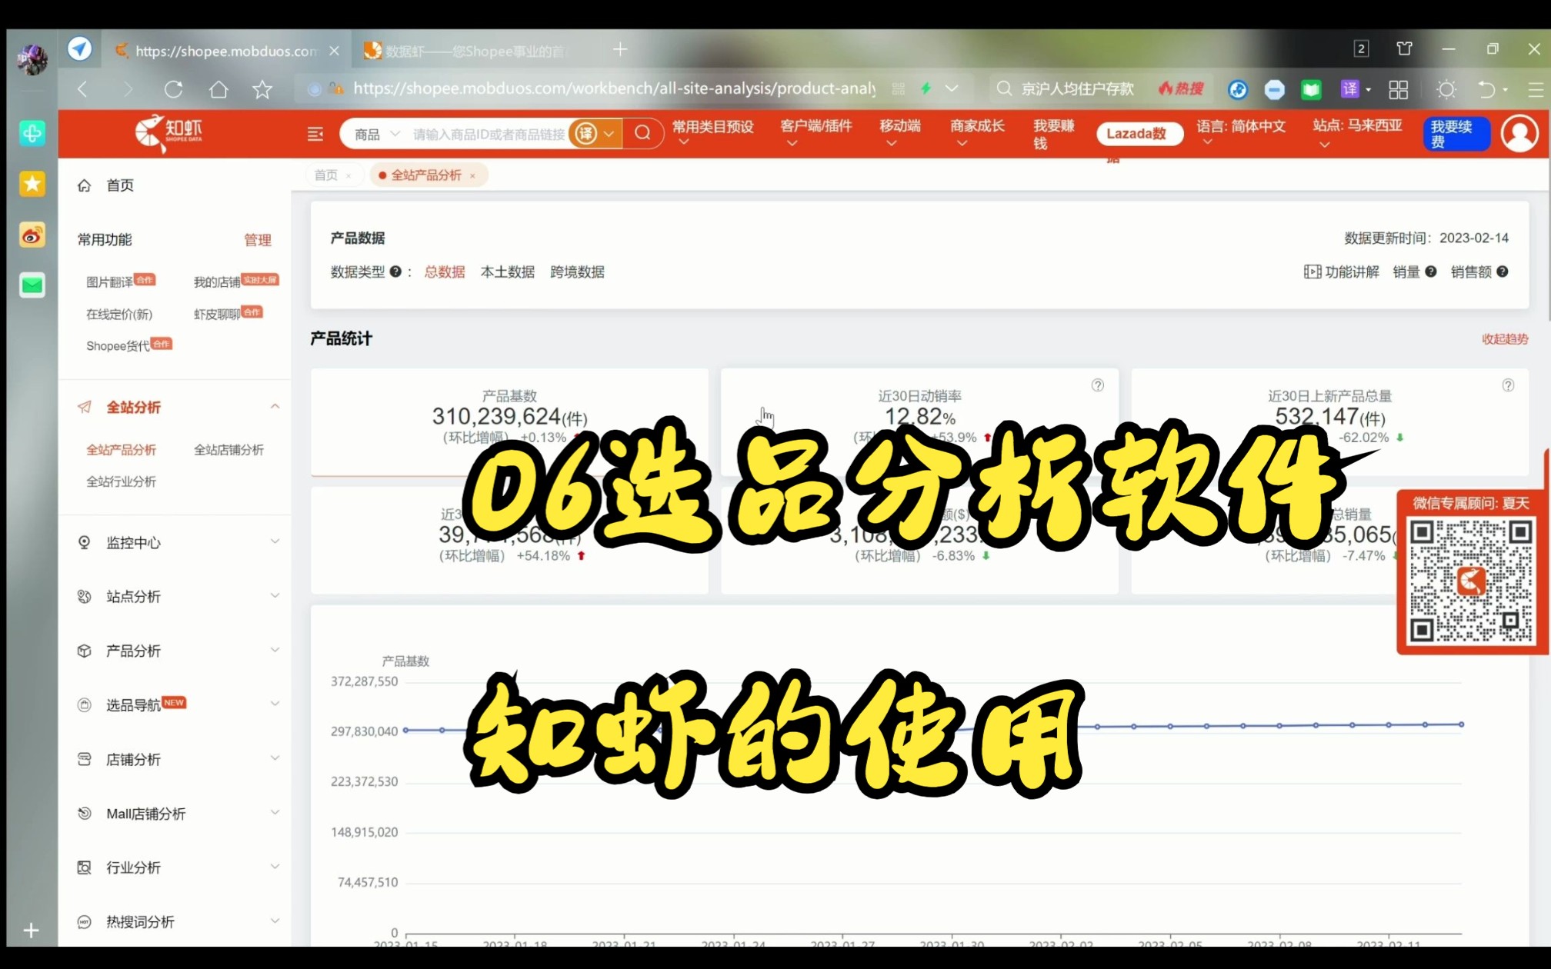The height and width of the screenshot is (969, 1551).
Task: Click the browser back arrow
Action: (82, 89)
